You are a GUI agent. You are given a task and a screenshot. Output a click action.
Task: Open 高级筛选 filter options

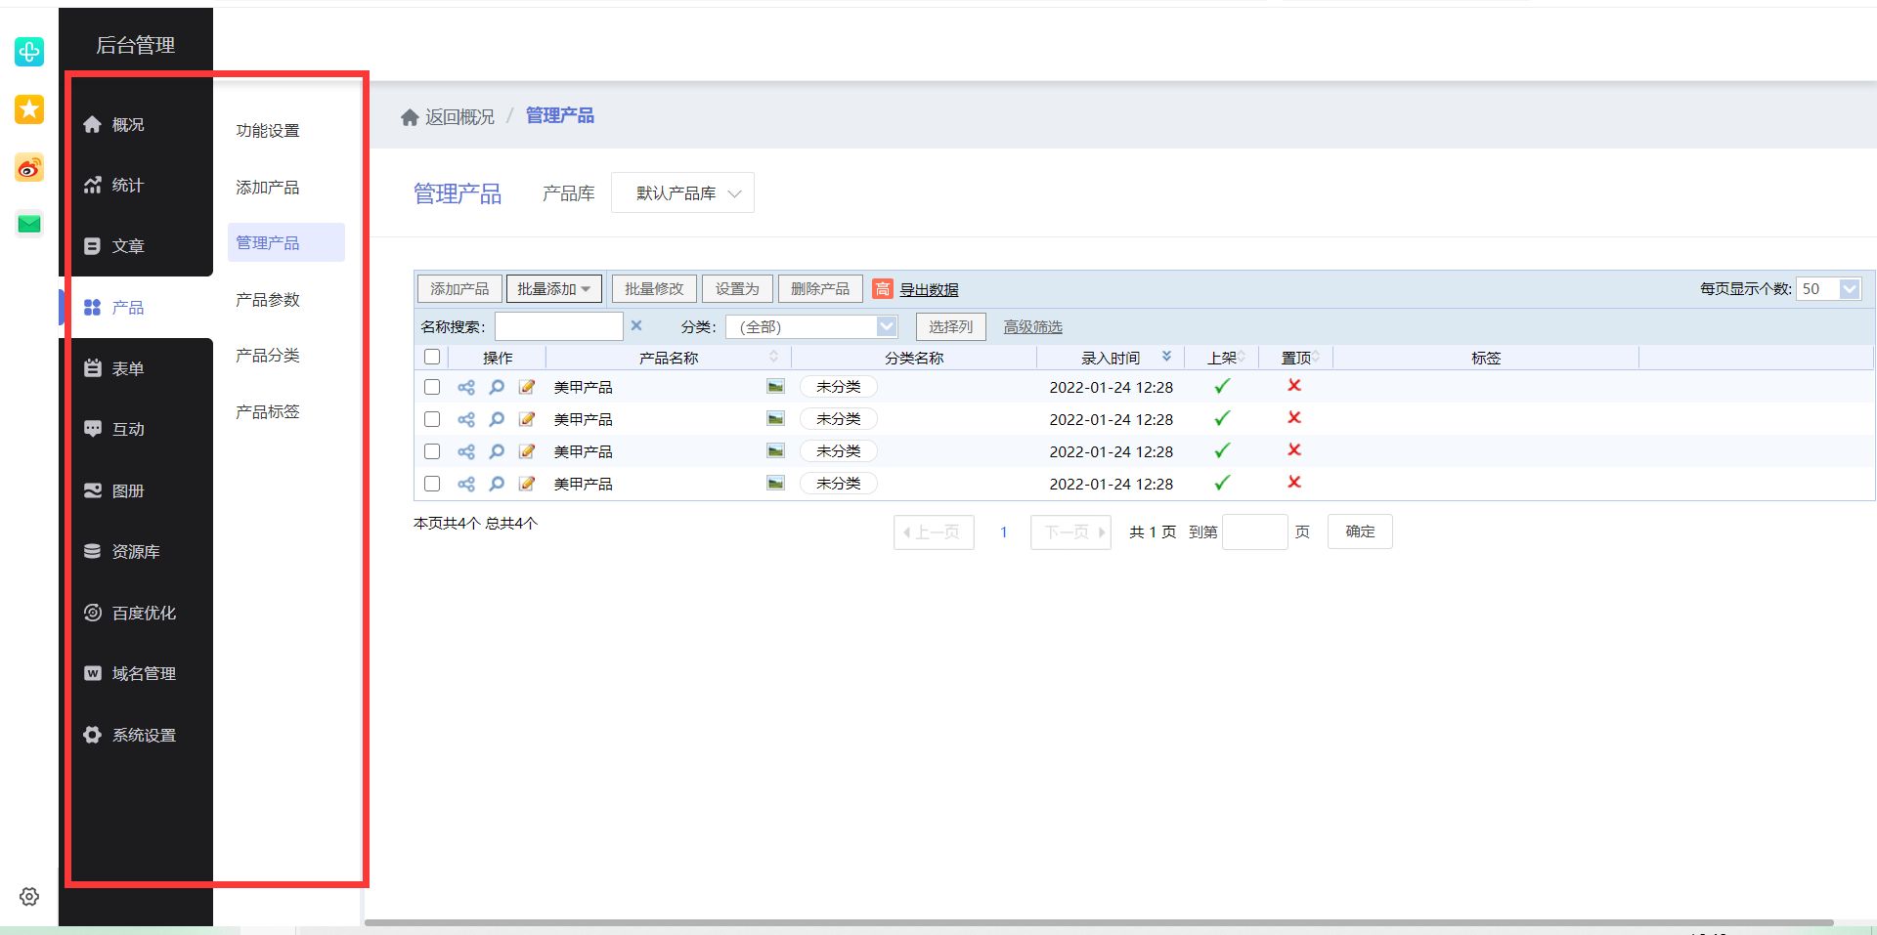tap(1032, 326)
